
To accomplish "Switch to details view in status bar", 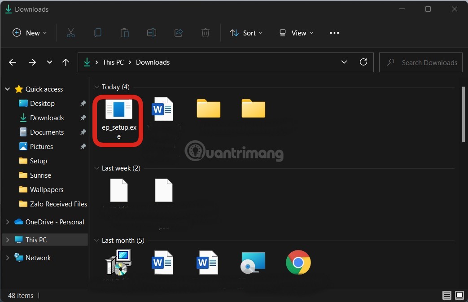I will 447,295.
